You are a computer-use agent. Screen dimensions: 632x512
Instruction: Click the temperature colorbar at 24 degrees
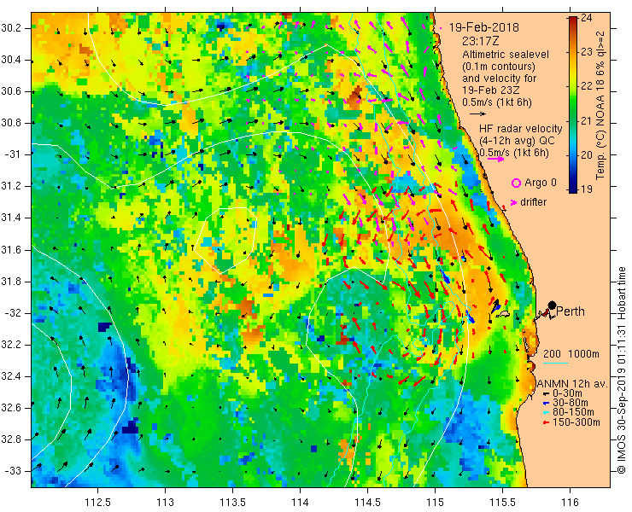tap(573, 18)
